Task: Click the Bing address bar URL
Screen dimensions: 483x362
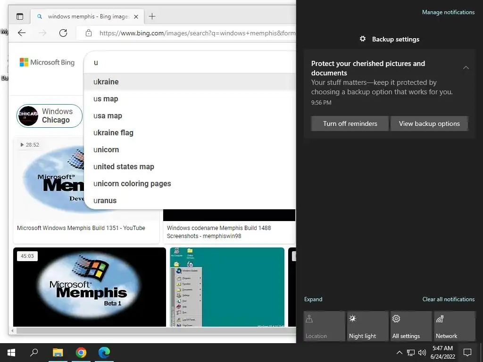Action: (x=197, y=33)
